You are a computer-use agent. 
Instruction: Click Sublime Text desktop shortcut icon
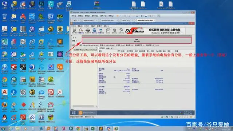[60, 43]
